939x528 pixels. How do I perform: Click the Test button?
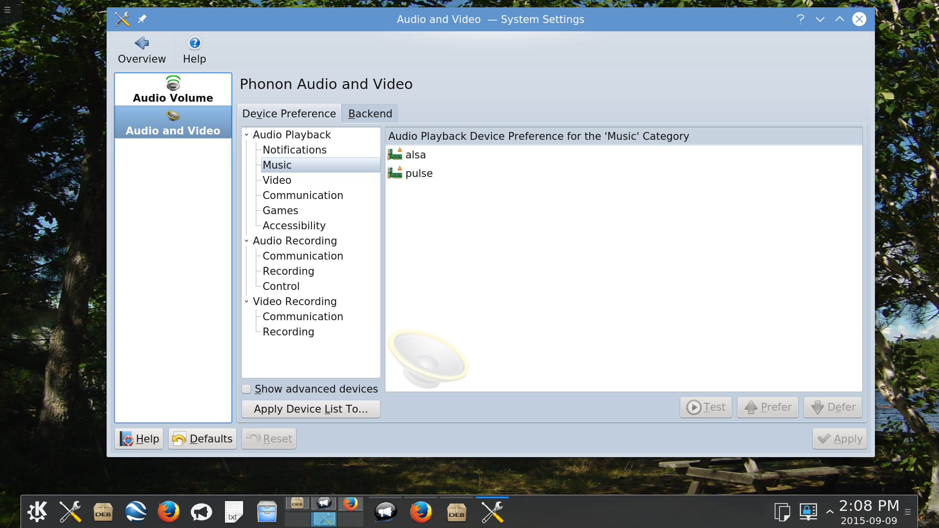(706, 407)
